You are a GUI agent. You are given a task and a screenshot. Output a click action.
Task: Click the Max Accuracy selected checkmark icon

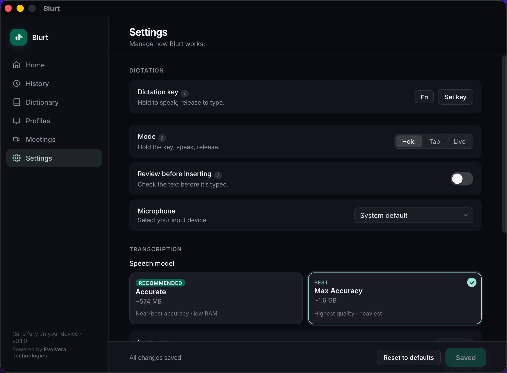click(x=472, y=282)
